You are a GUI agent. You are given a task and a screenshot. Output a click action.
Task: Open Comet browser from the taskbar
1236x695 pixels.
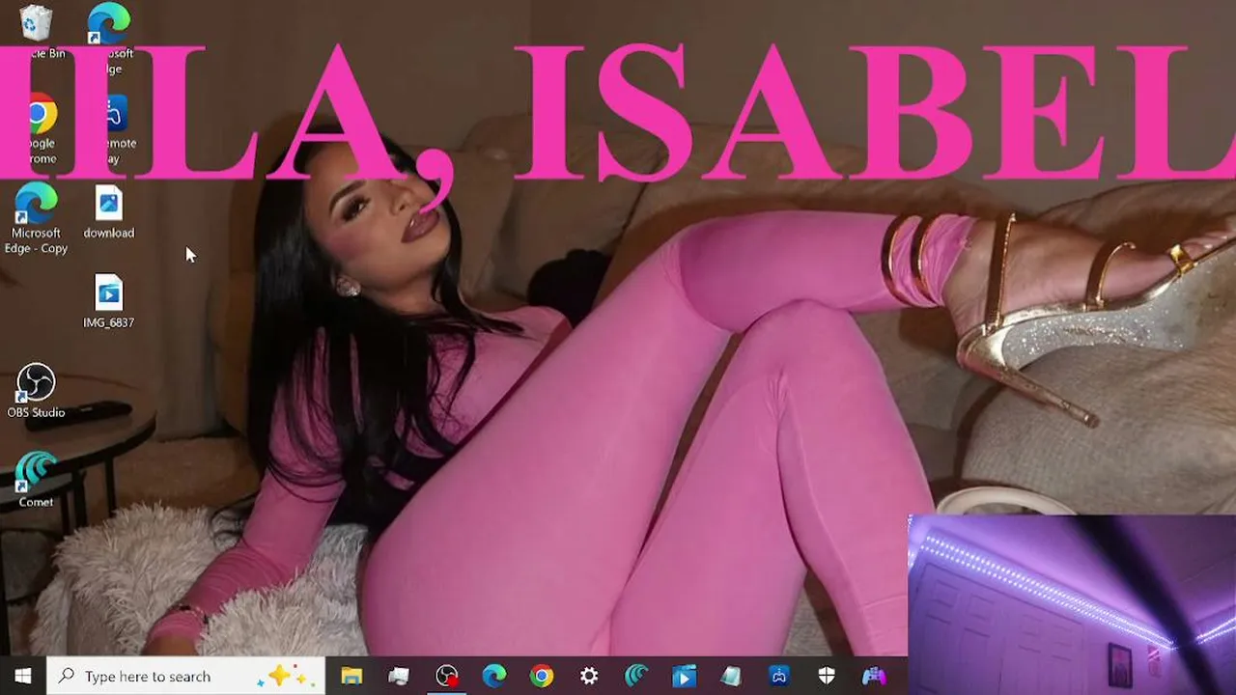pos(636,676)
